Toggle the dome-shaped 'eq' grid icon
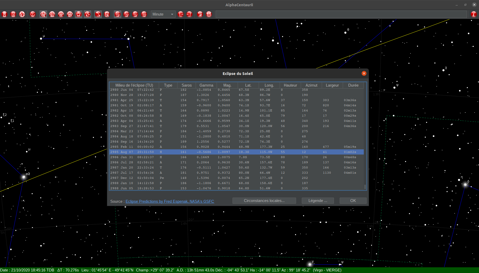Screen dimensions: 479x273 click(43, 14)
